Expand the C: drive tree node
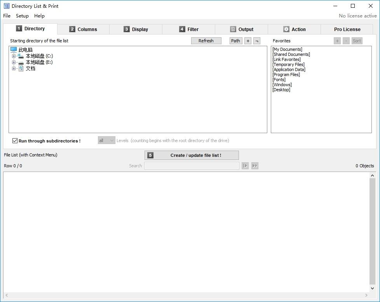 tap(14, 56)
